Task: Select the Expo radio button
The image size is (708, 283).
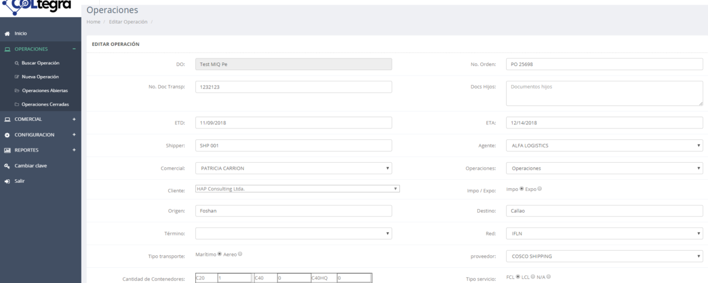Action: coord(540,189)
